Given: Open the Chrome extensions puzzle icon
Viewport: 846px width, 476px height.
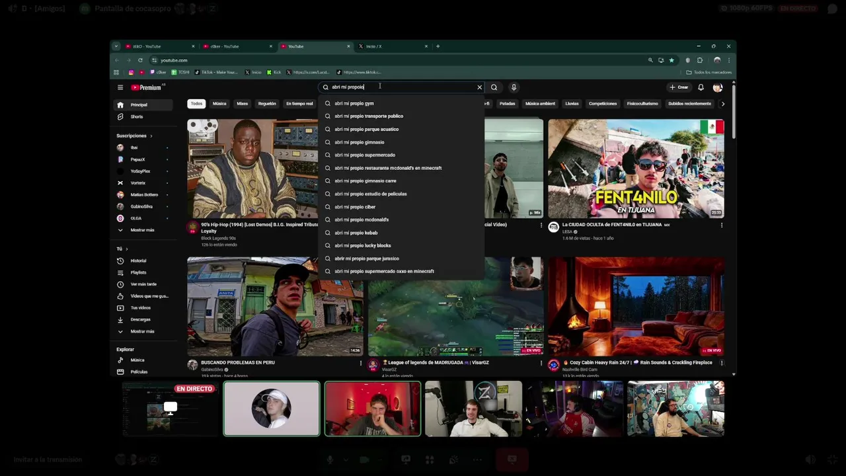Looking at the screenshot, I should tap(700, 60).
